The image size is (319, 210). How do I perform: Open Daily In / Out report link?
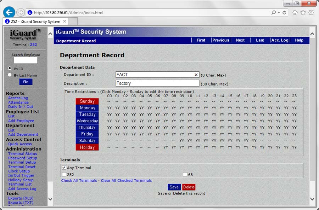click(21, 106)
